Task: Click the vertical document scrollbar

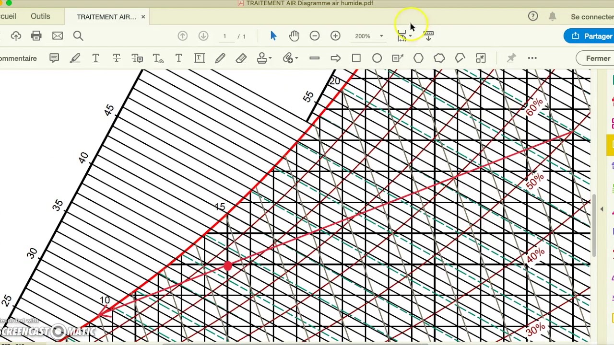Action: point(594,225)
